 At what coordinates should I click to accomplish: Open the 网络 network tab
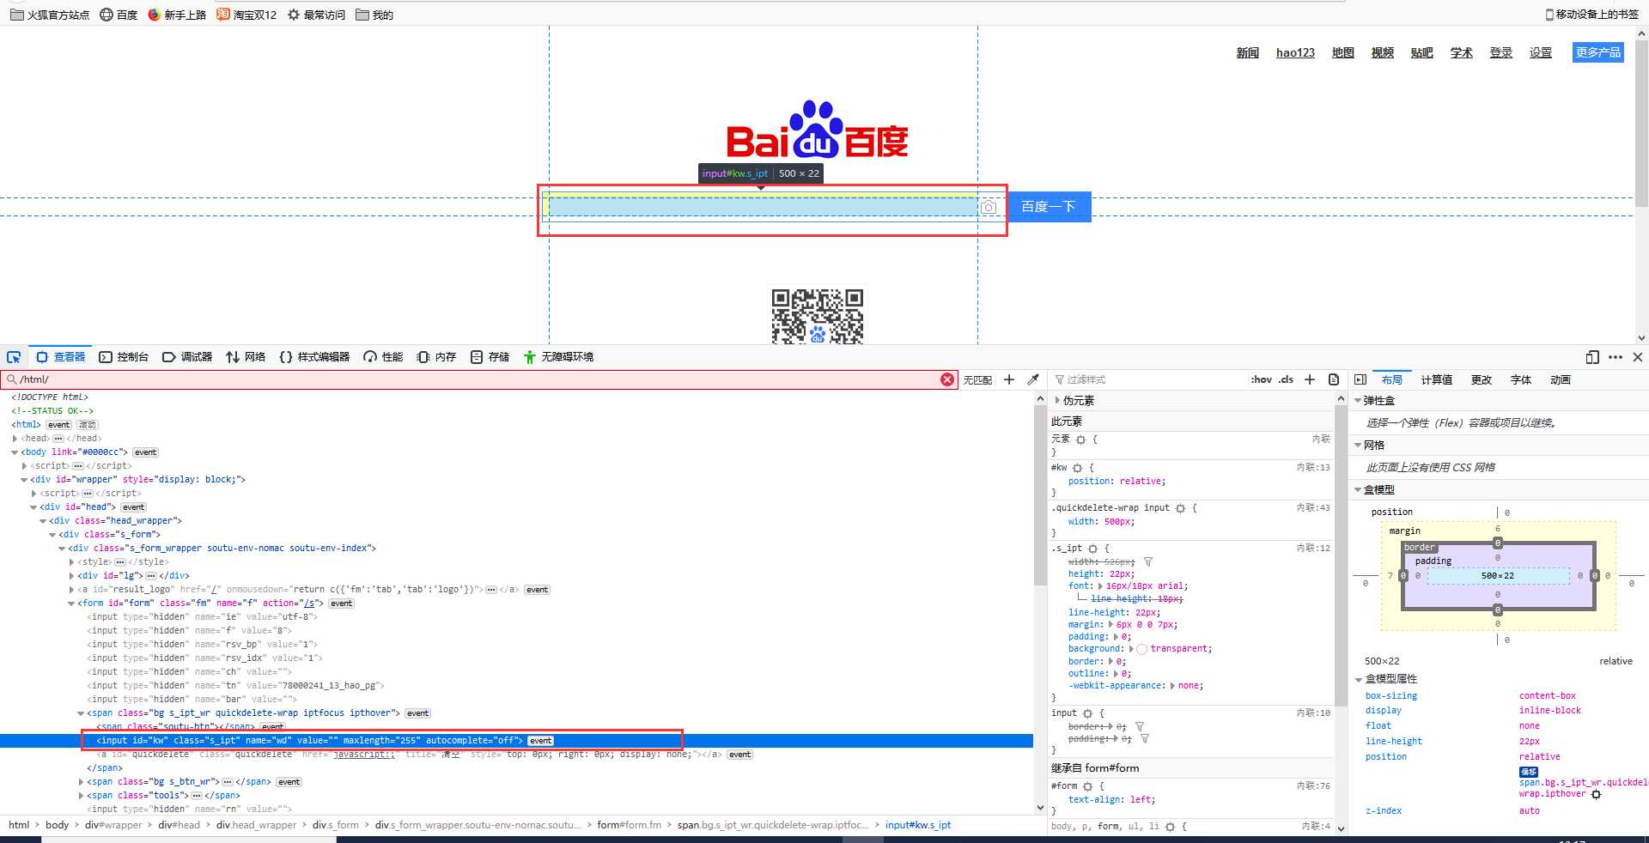click(x=246, y=357)
